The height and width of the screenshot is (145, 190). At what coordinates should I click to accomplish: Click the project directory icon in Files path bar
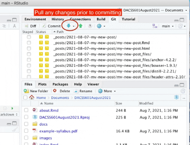tap(176, 97)
